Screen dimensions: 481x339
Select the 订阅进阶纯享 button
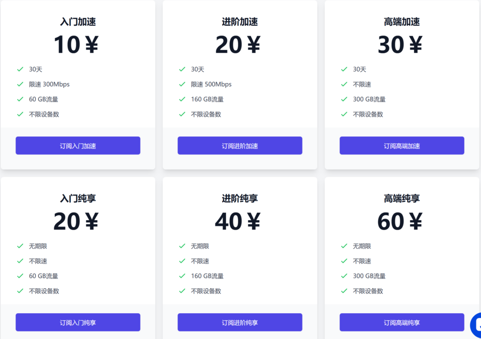point(240,323)
